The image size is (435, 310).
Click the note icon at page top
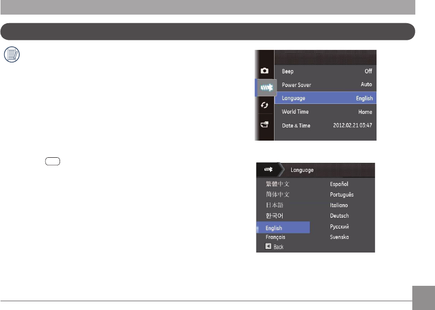click(x=12, y=54)
